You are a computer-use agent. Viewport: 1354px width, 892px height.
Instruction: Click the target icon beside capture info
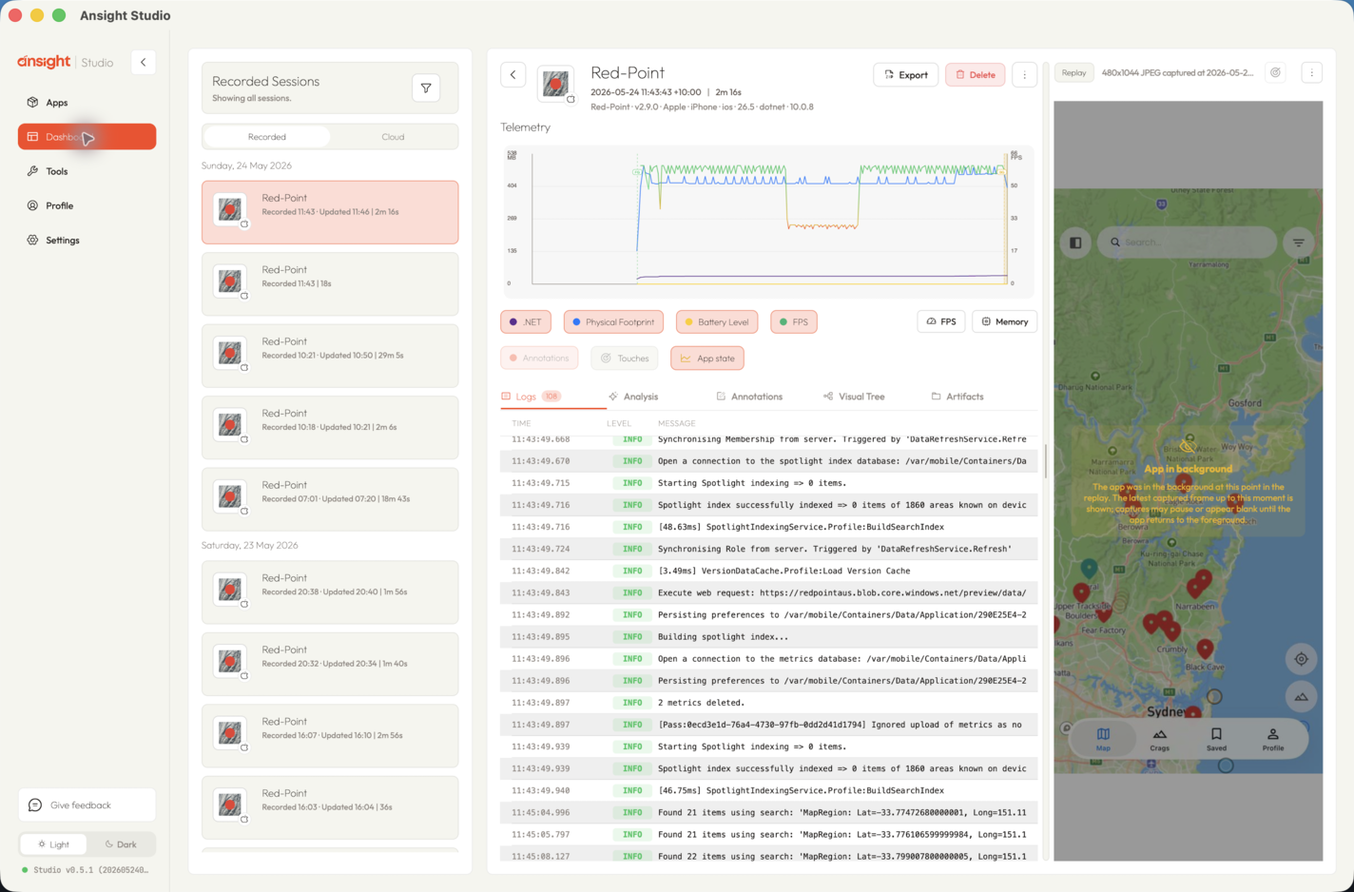click(x=1276, y=73)
